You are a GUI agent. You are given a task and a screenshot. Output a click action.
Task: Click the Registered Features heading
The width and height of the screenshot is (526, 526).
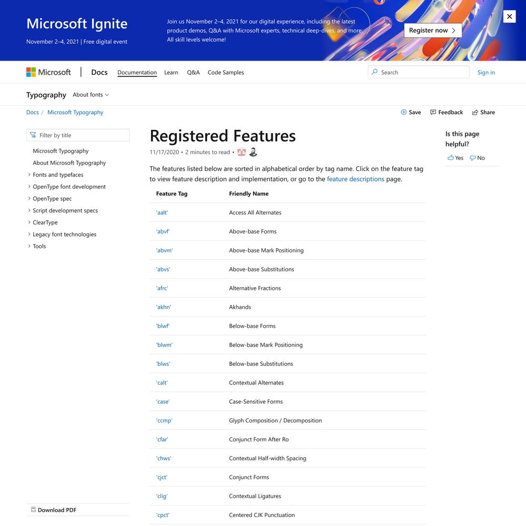222,136
